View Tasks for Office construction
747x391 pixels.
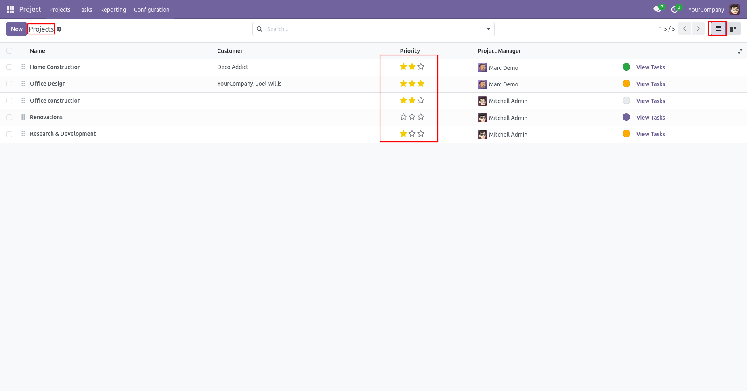point(650,101)
